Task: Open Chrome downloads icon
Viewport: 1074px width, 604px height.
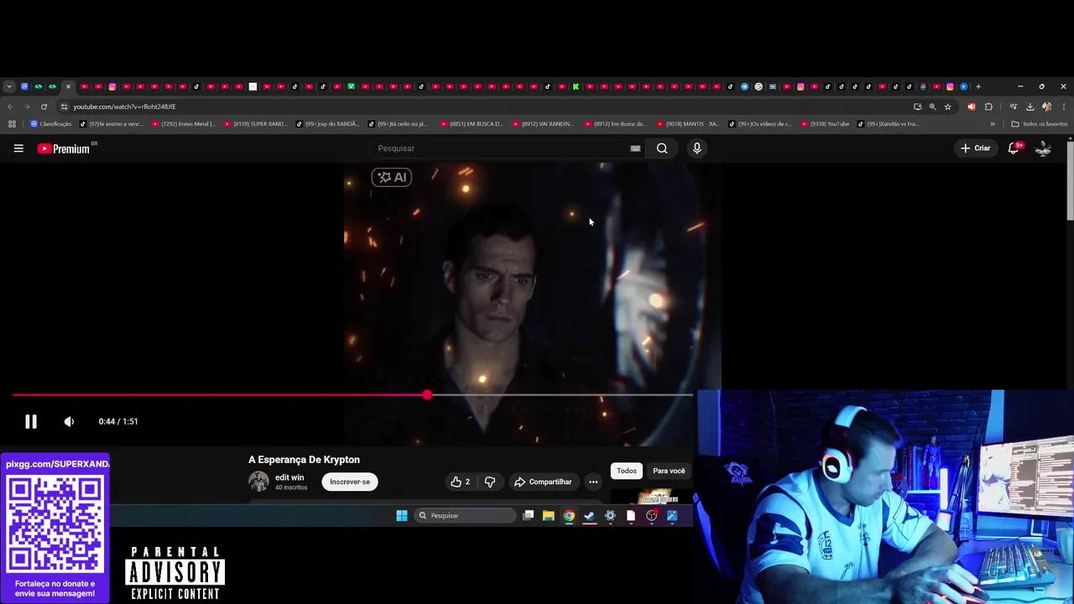Action: (x=1030, y=107)
